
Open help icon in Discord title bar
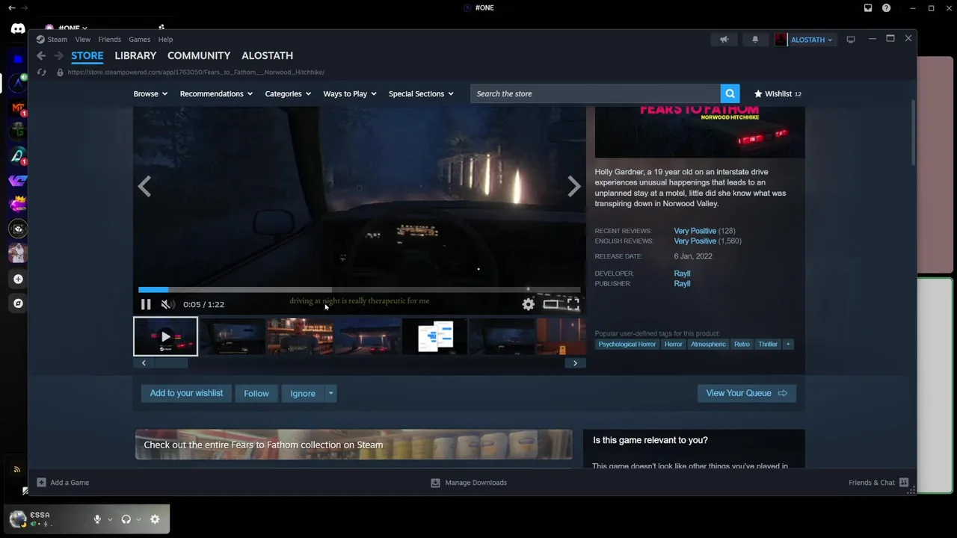pyautogui.click(x=887, y=8)
